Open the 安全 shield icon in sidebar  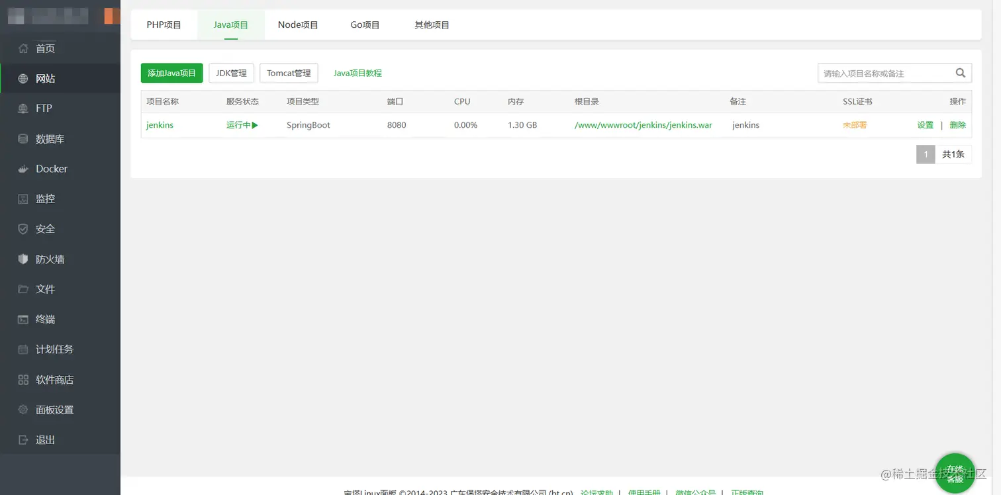pos(23,229)
